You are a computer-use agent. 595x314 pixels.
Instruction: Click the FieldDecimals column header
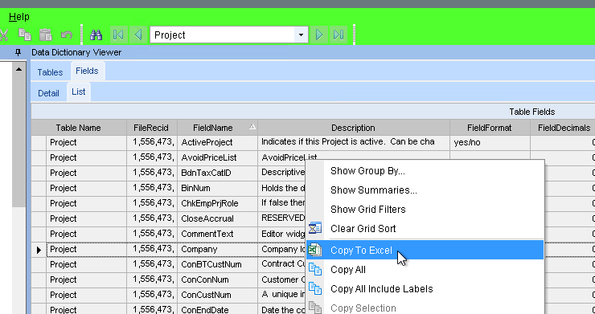click(x=563, y=128)
